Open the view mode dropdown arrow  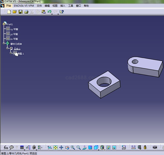click(105, 150)
